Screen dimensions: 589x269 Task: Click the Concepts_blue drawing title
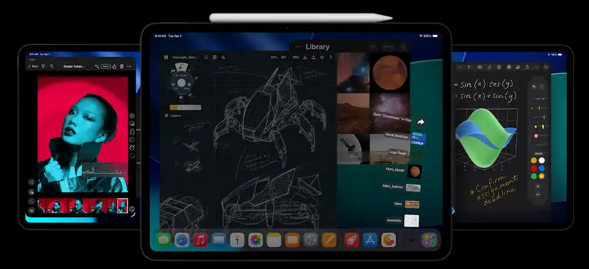tap(185, 58)
